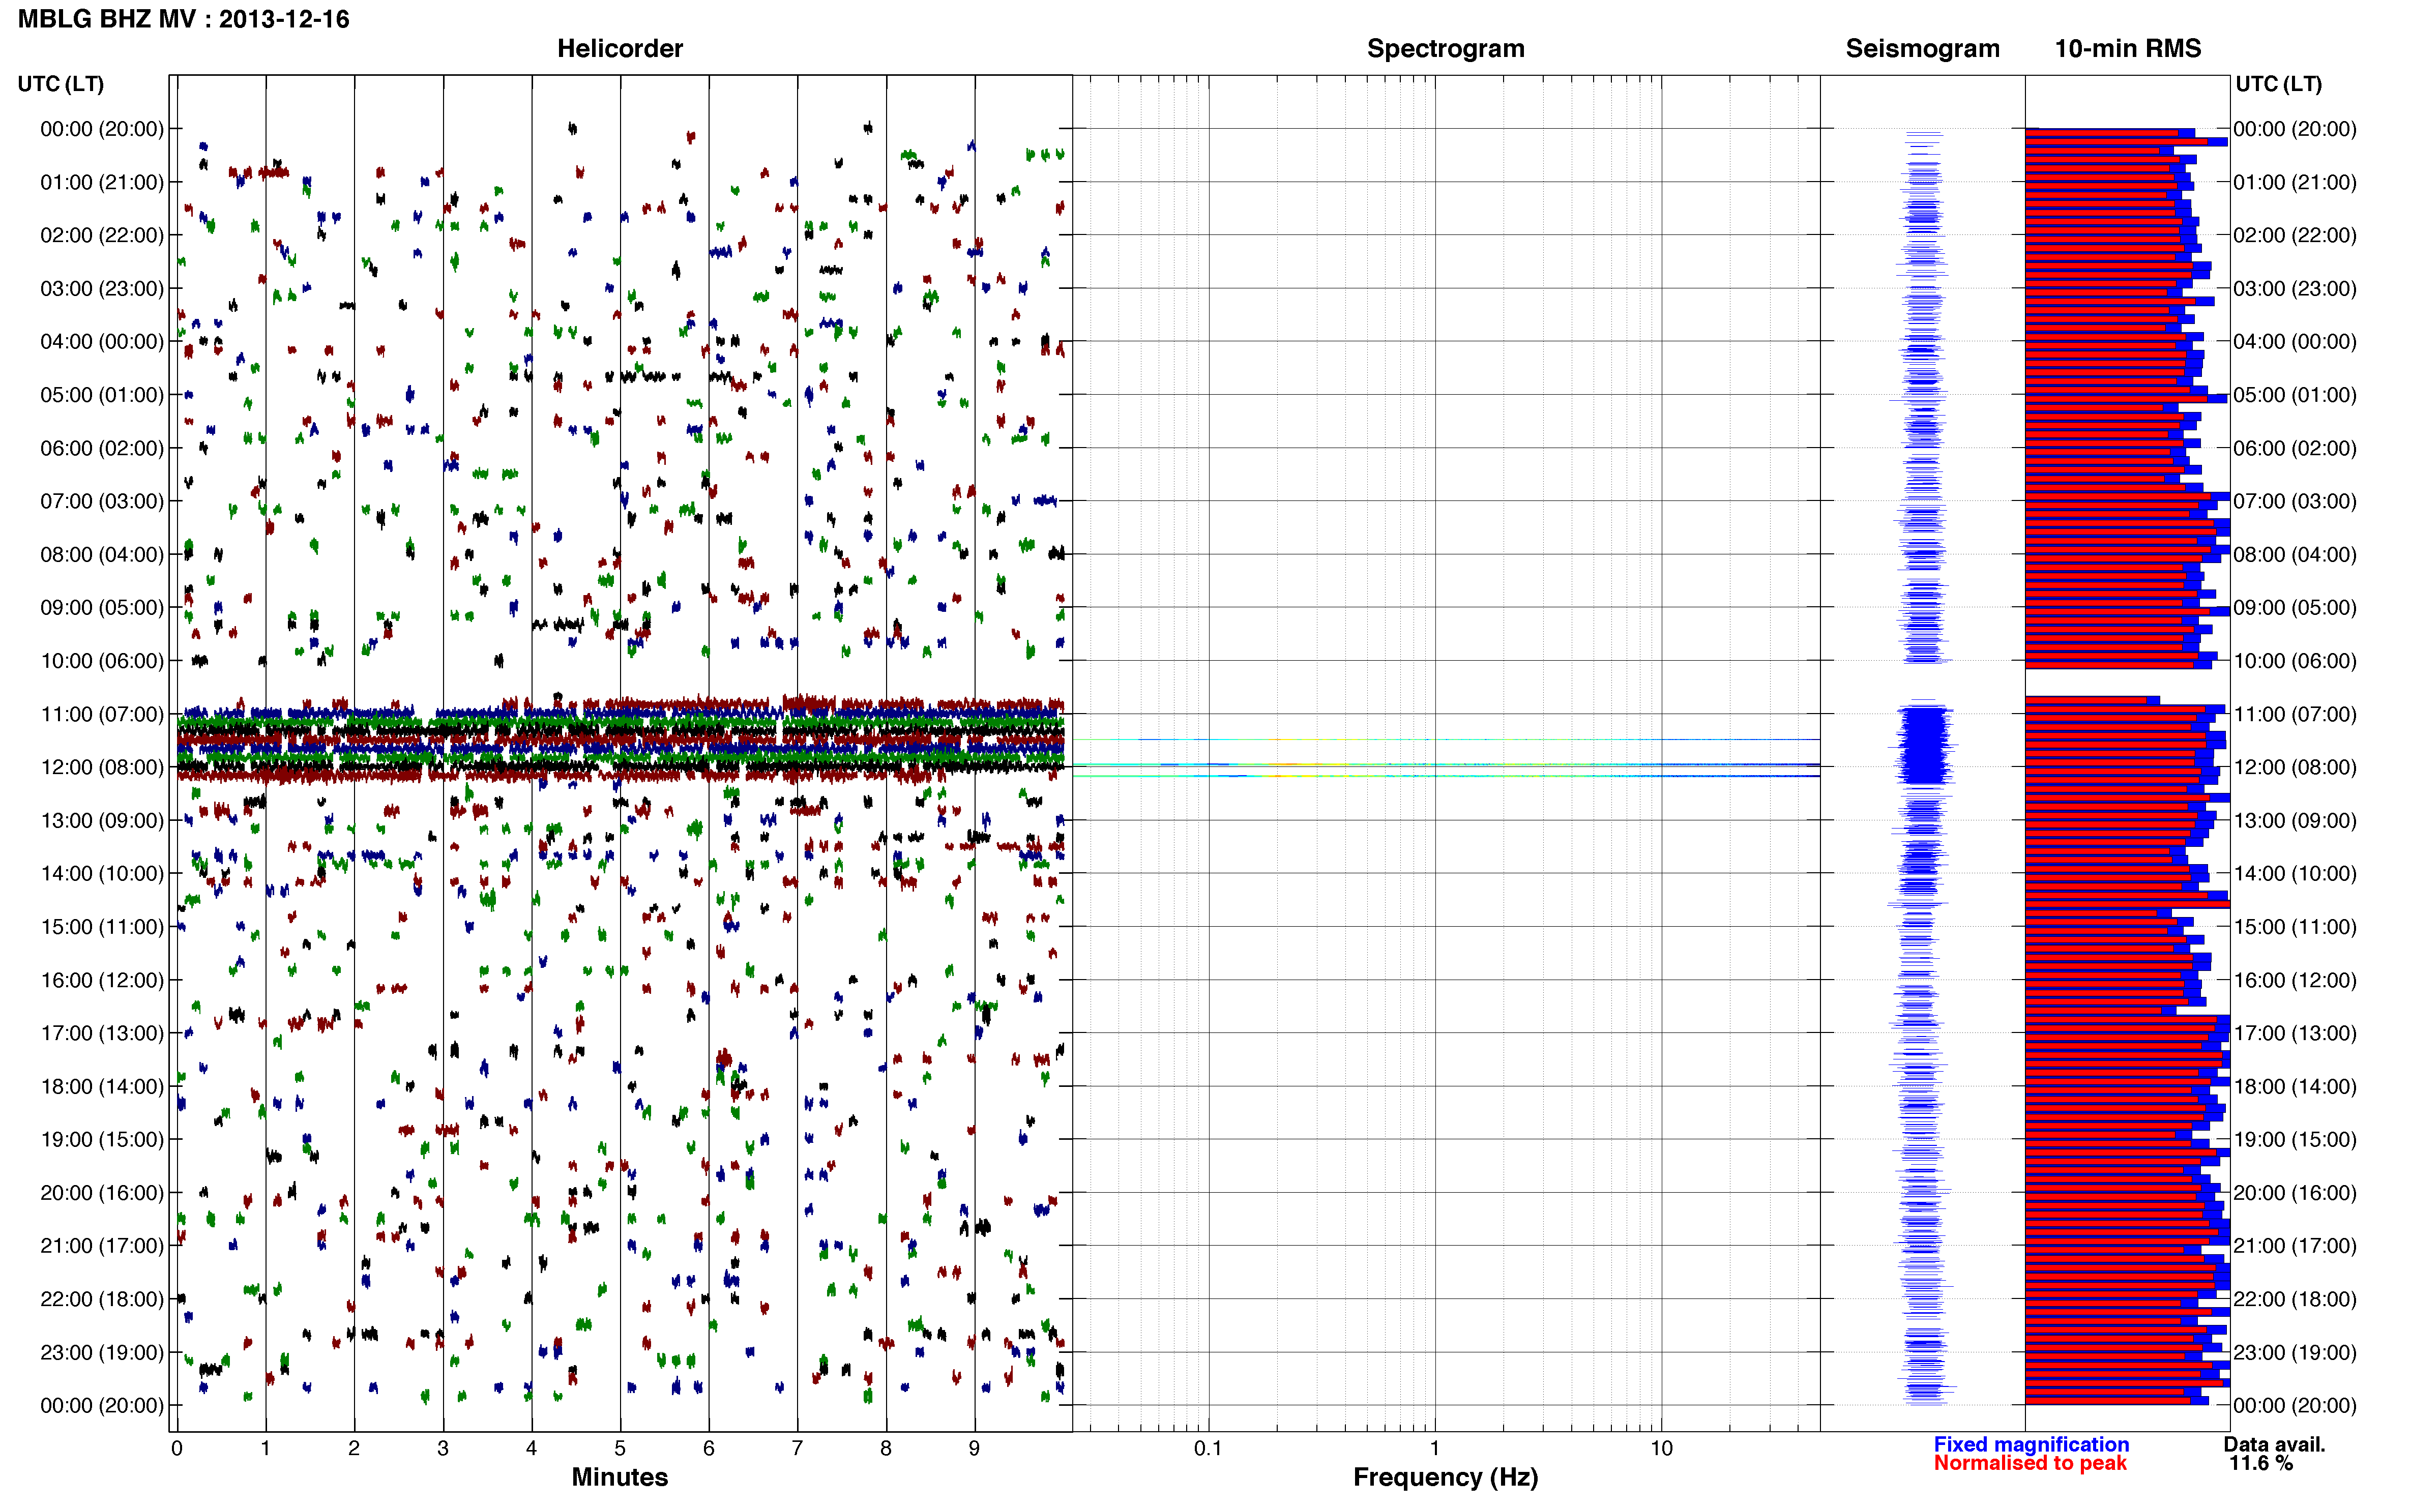2411x1507 pixels.
Task: Click the left 23:00 (19:00) time label
Action: tap(102, 1352)
